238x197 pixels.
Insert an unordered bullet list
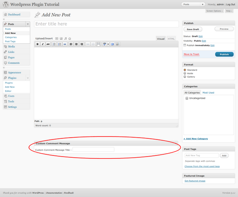pyautogui.click(x=54, y=44)
